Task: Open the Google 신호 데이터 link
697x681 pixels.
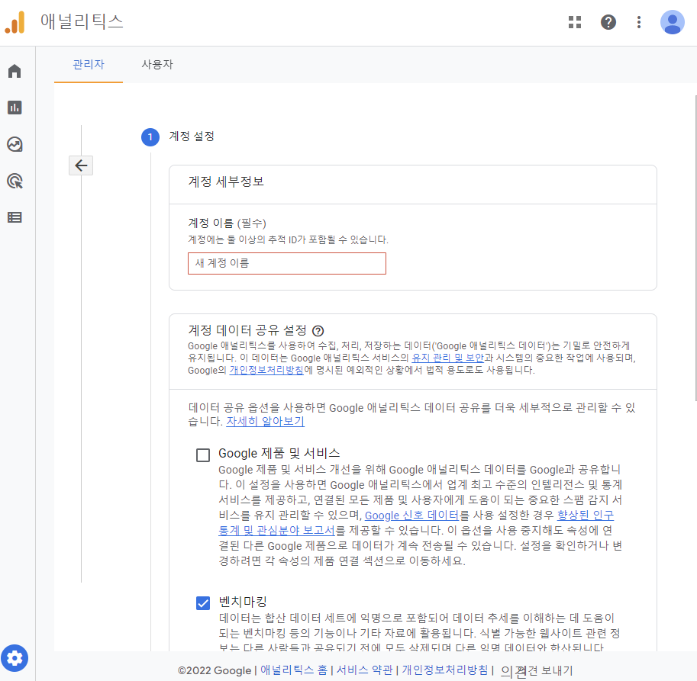Action: click(411, 516)
